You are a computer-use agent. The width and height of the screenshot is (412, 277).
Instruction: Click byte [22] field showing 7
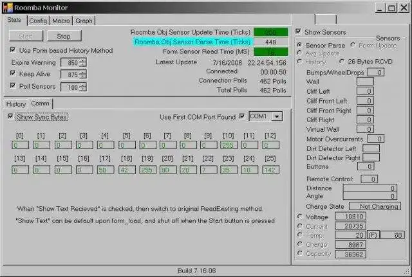pos(209,170)
